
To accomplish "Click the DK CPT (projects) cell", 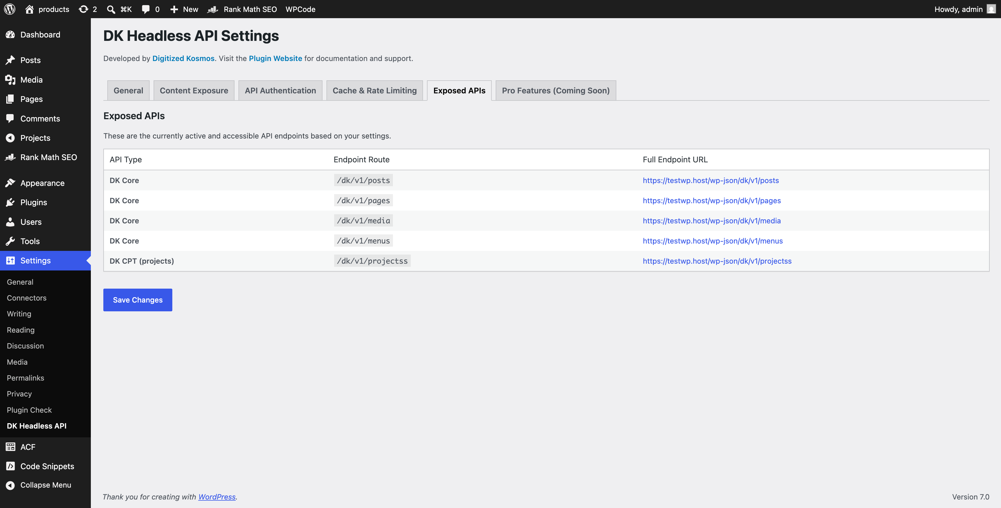I will pyautogui.click(x=142, y=261).
